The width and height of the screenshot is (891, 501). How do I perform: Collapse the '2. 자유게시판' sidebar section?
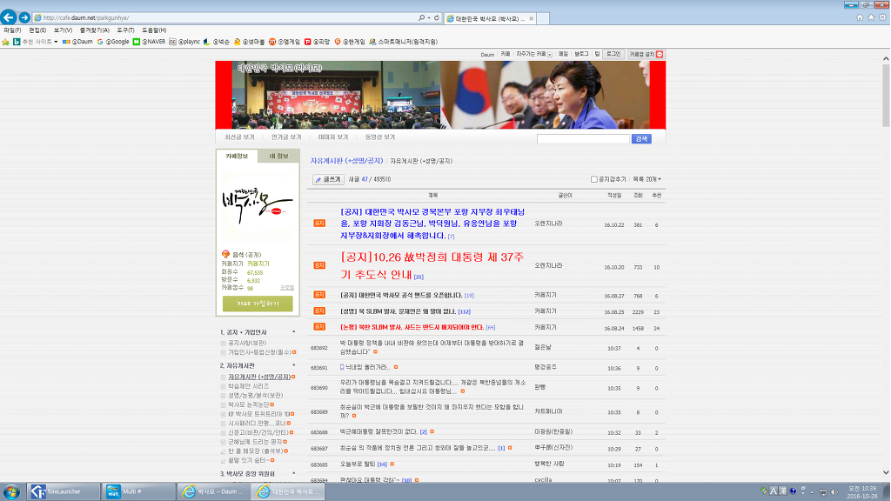293,366
